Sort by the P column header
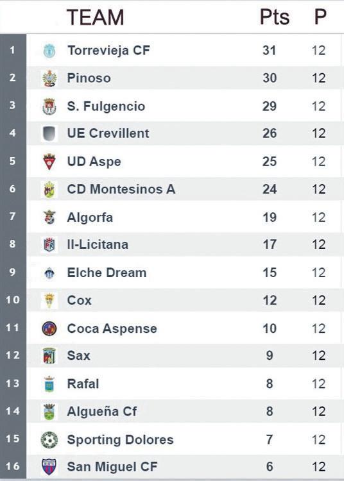 320,17
